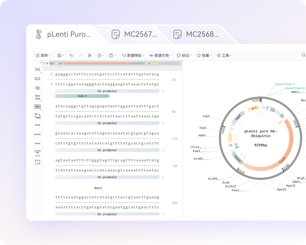Click the yellow feature in overview bar
The image size is (306, 245).
coord(155,63)
